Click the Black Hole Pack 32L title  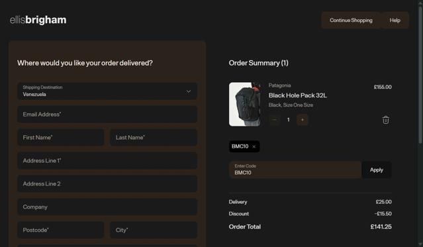click(x=298, y=95)
